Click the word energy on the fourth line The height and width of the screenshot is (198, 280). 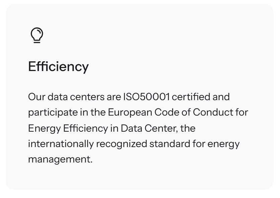(223, 143)
